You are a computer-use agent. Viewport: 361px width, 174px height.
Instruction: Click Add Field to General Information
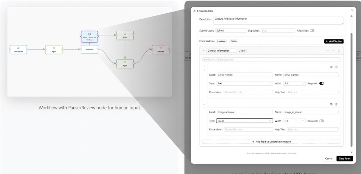[271, 142]
